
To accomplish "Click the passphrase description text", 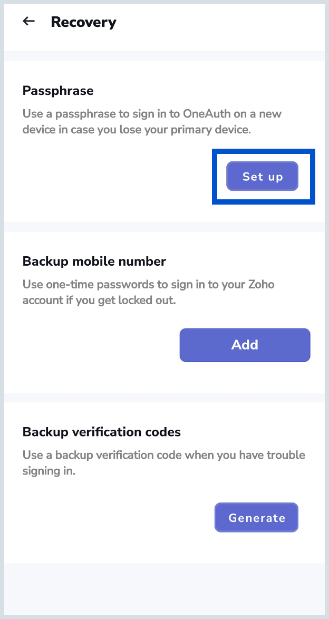I will 152,122.
